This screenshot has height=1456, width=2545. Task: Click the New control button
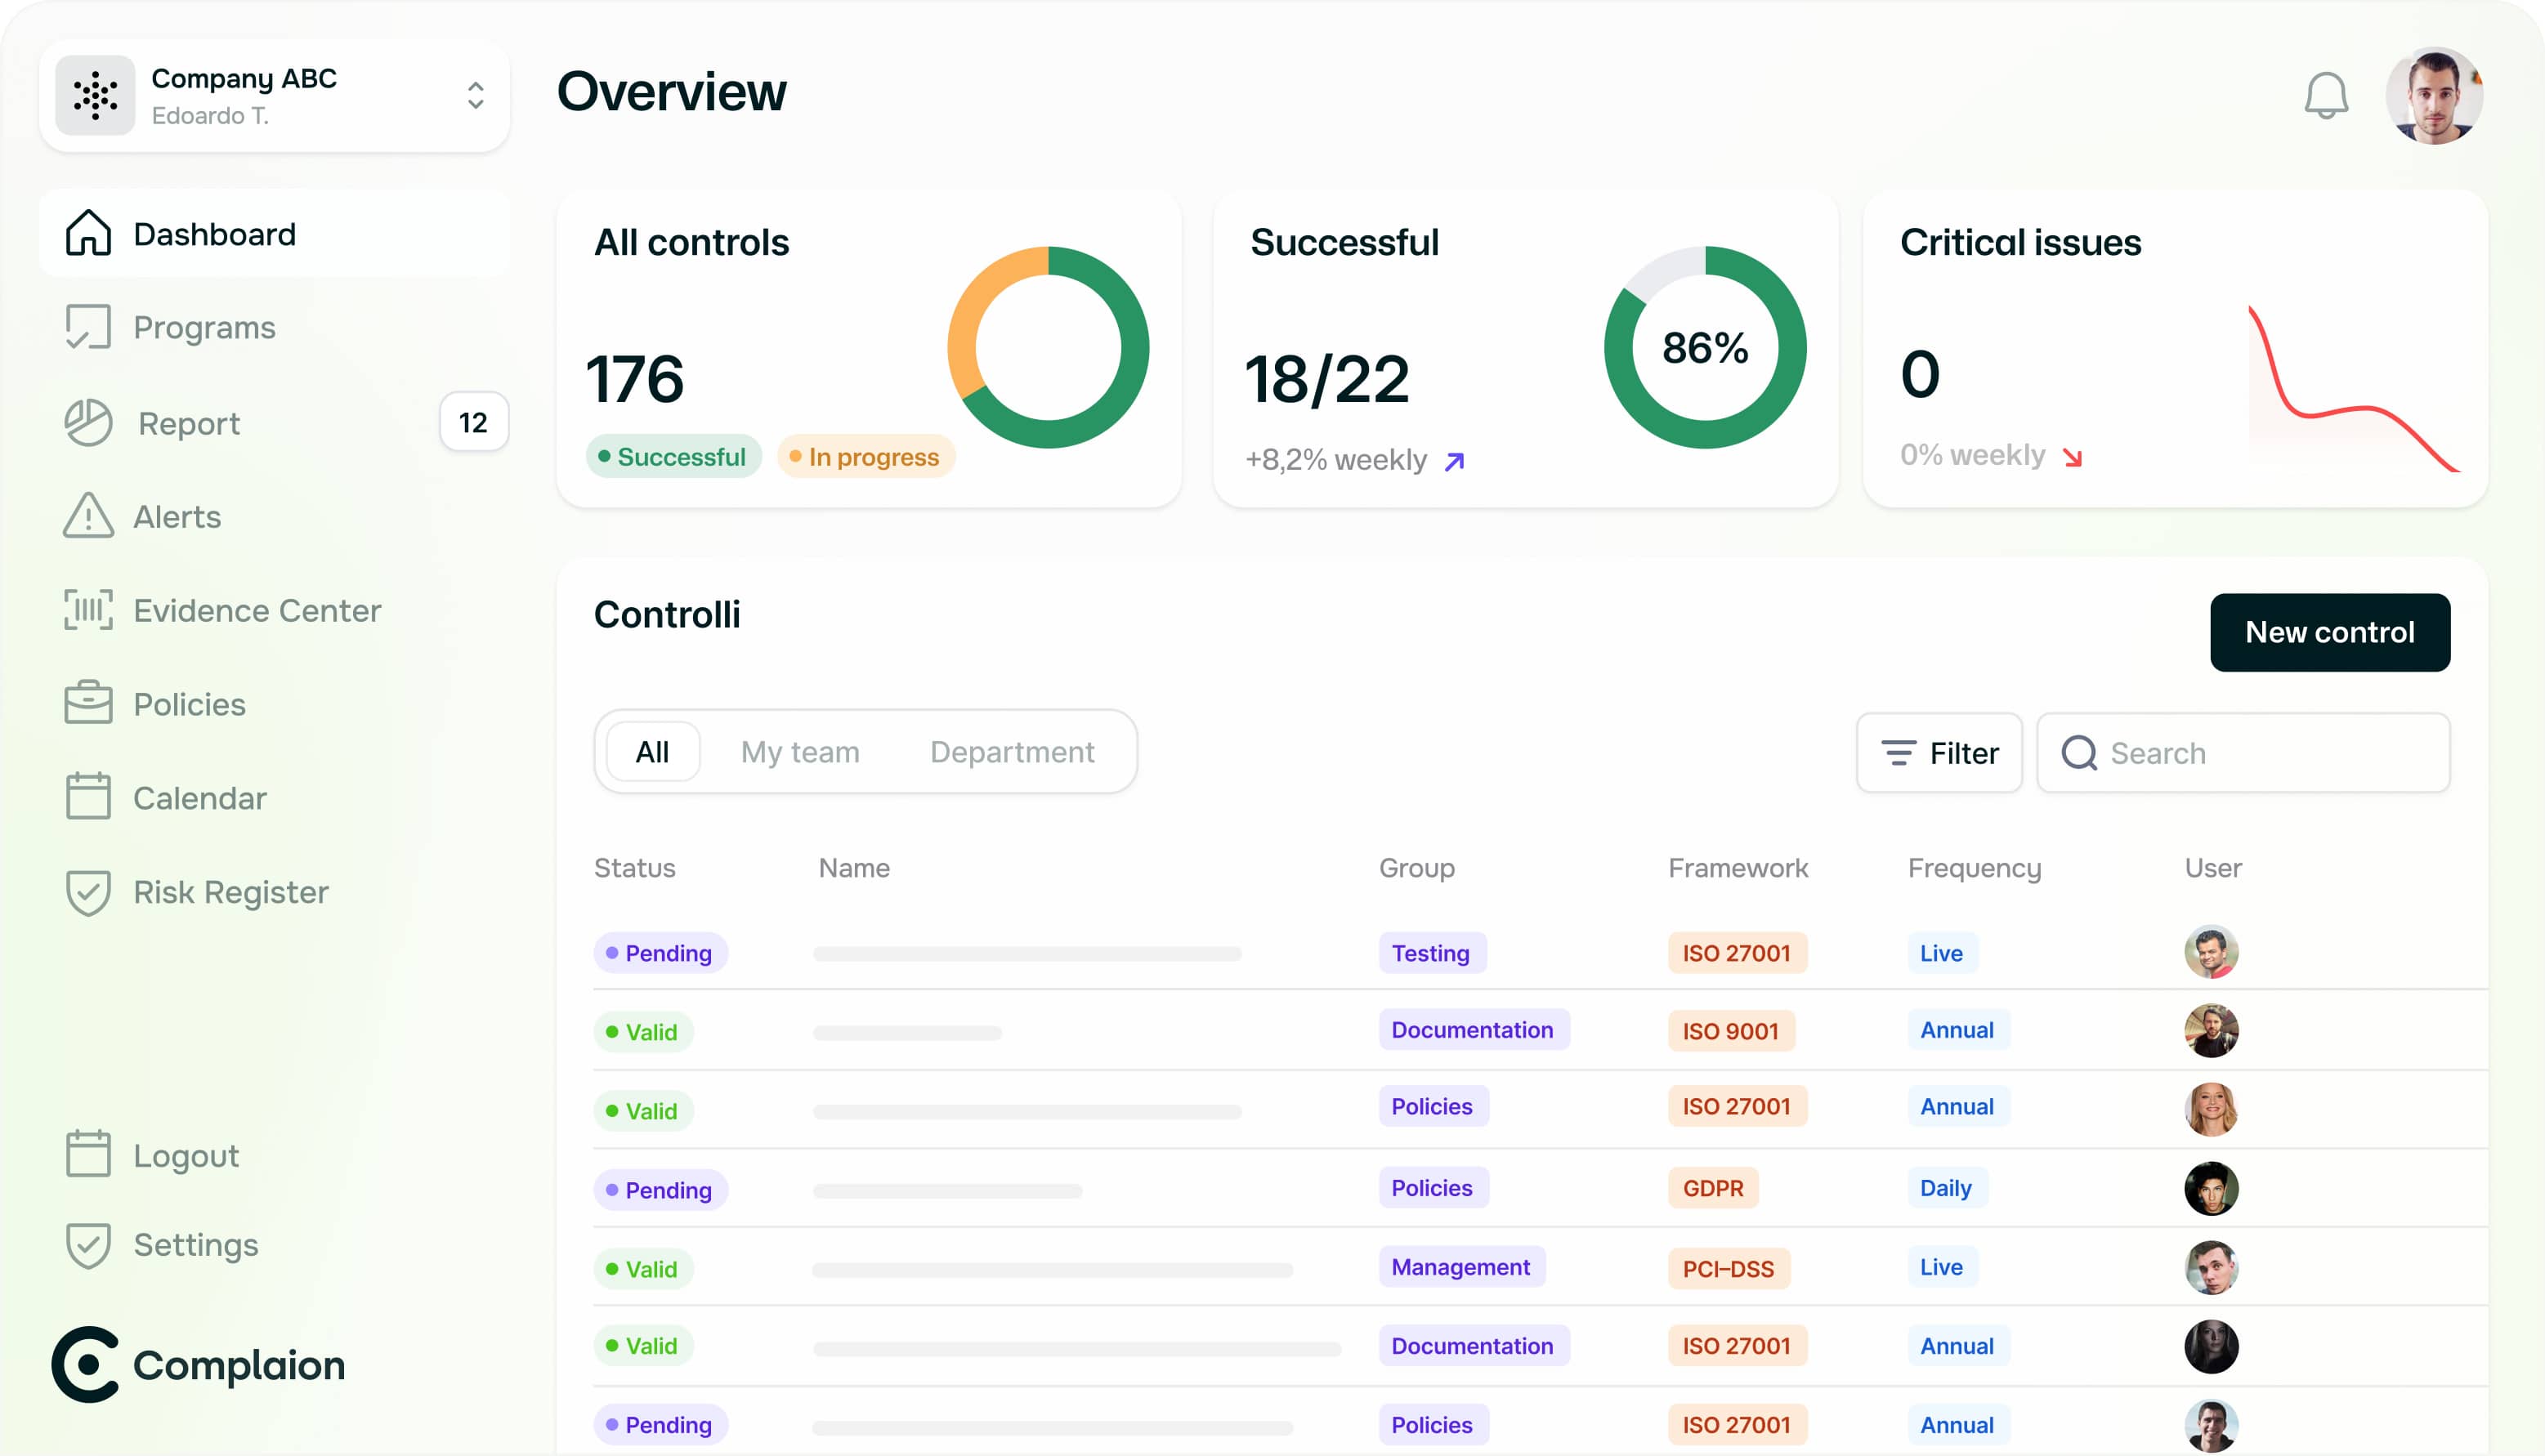pyautogui.click(x=2329, y=632)
